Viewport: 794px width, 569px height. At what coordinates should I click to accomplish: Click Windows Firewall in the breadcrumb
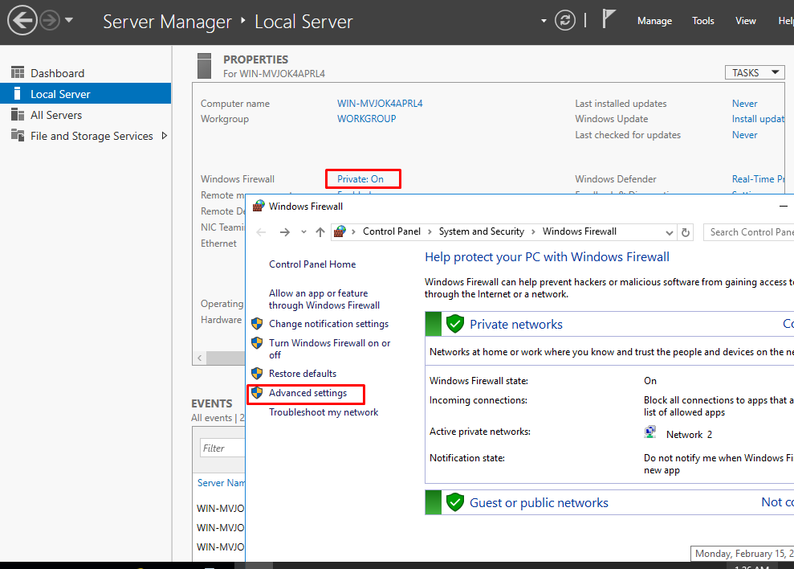coord(580,231)
